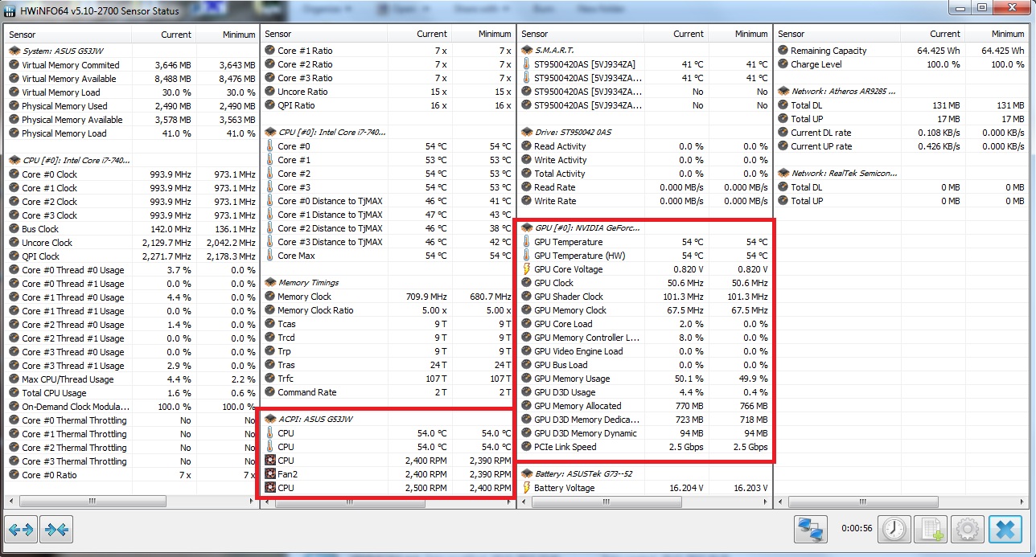Click the round icon beside Remaining Capacity
Viewport: 1036px width, 557px height.
pos(784,51)
